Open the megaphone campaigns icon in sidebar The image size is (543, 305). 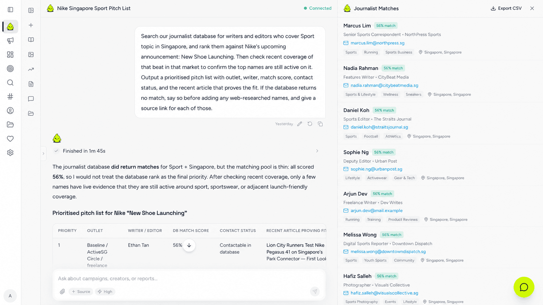click(x=10, y=41)
